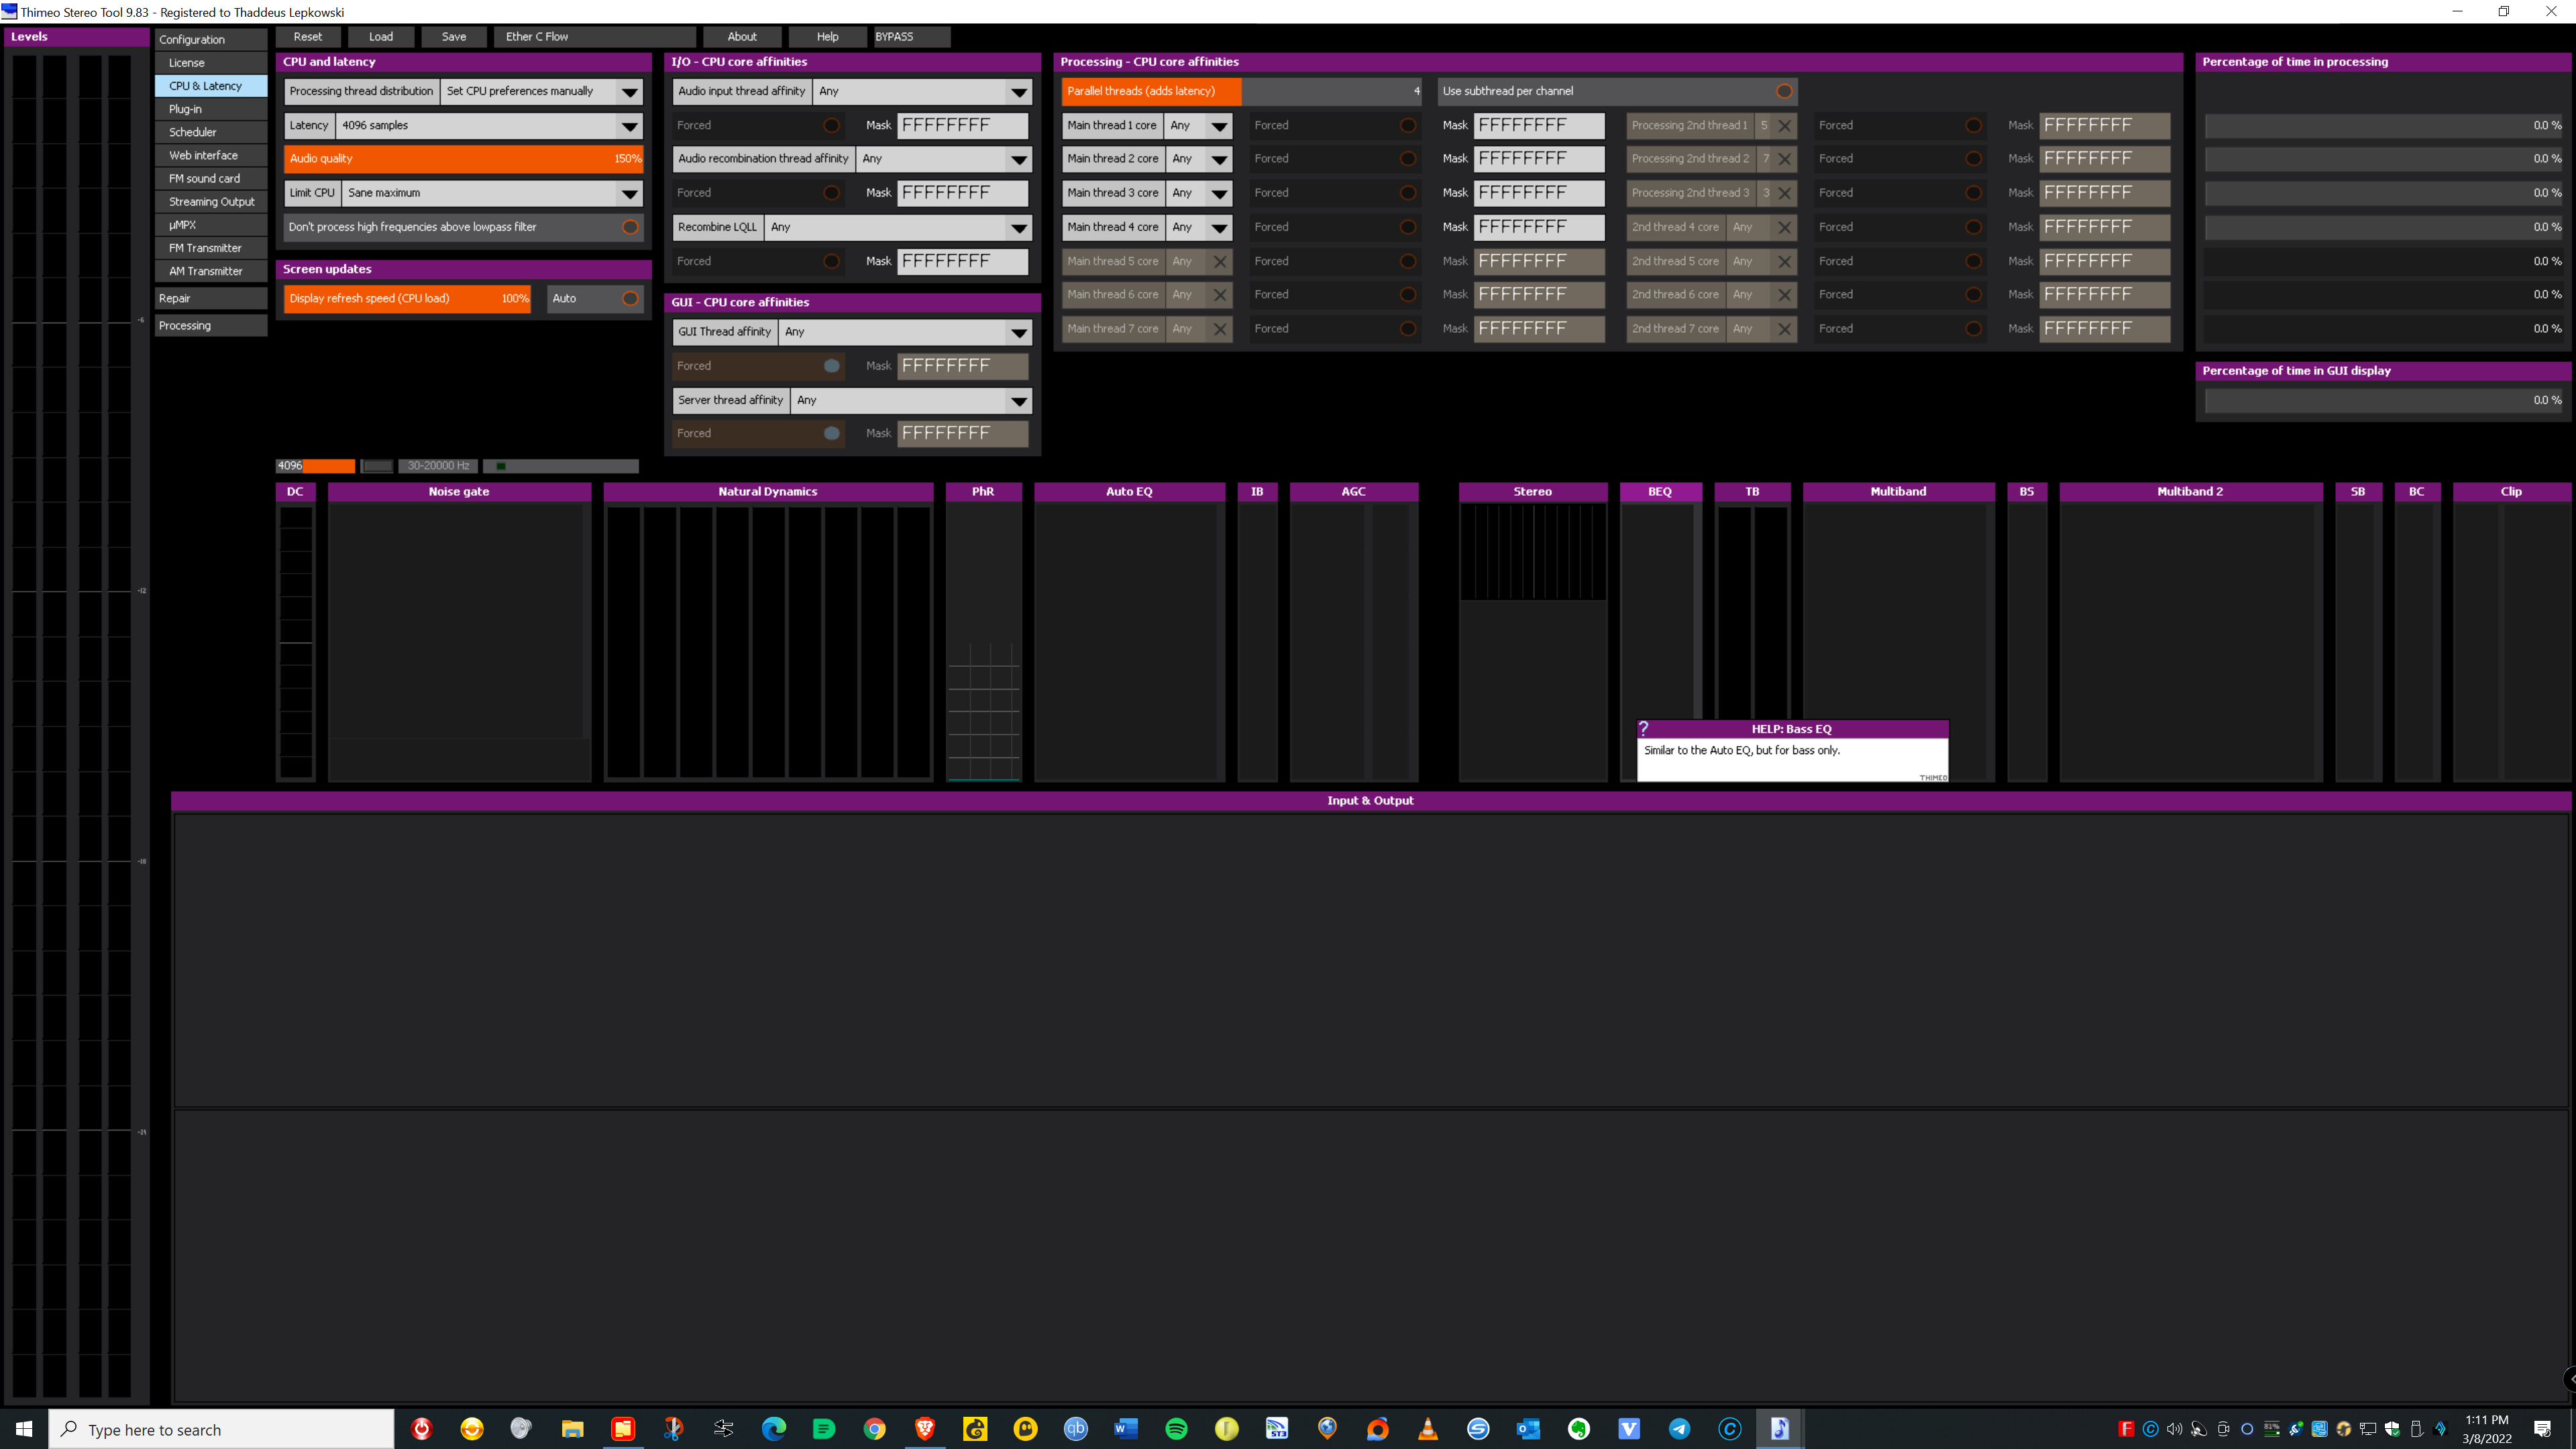Launch VLC media player from the taskbar
Screen dimensions: 2576x1449
click(1428, 1428)
